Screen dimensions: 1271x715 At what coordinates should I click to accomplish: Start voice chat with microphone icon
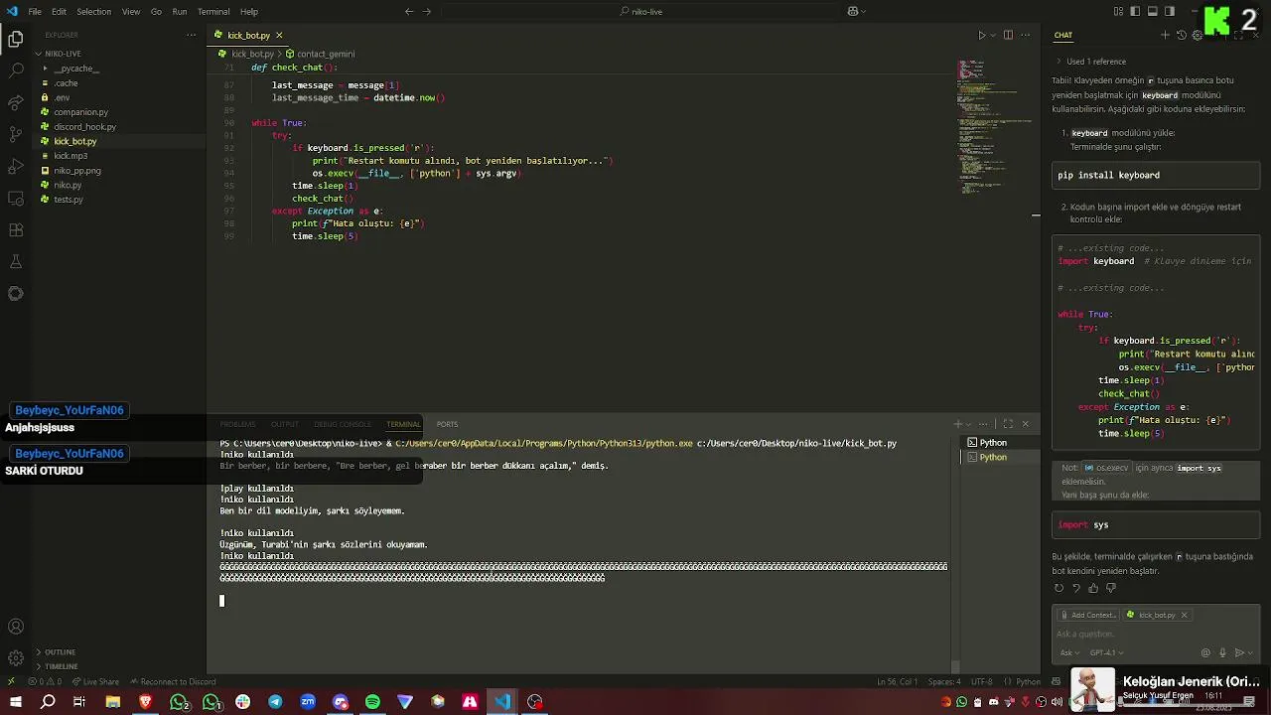coord(1222,652)
